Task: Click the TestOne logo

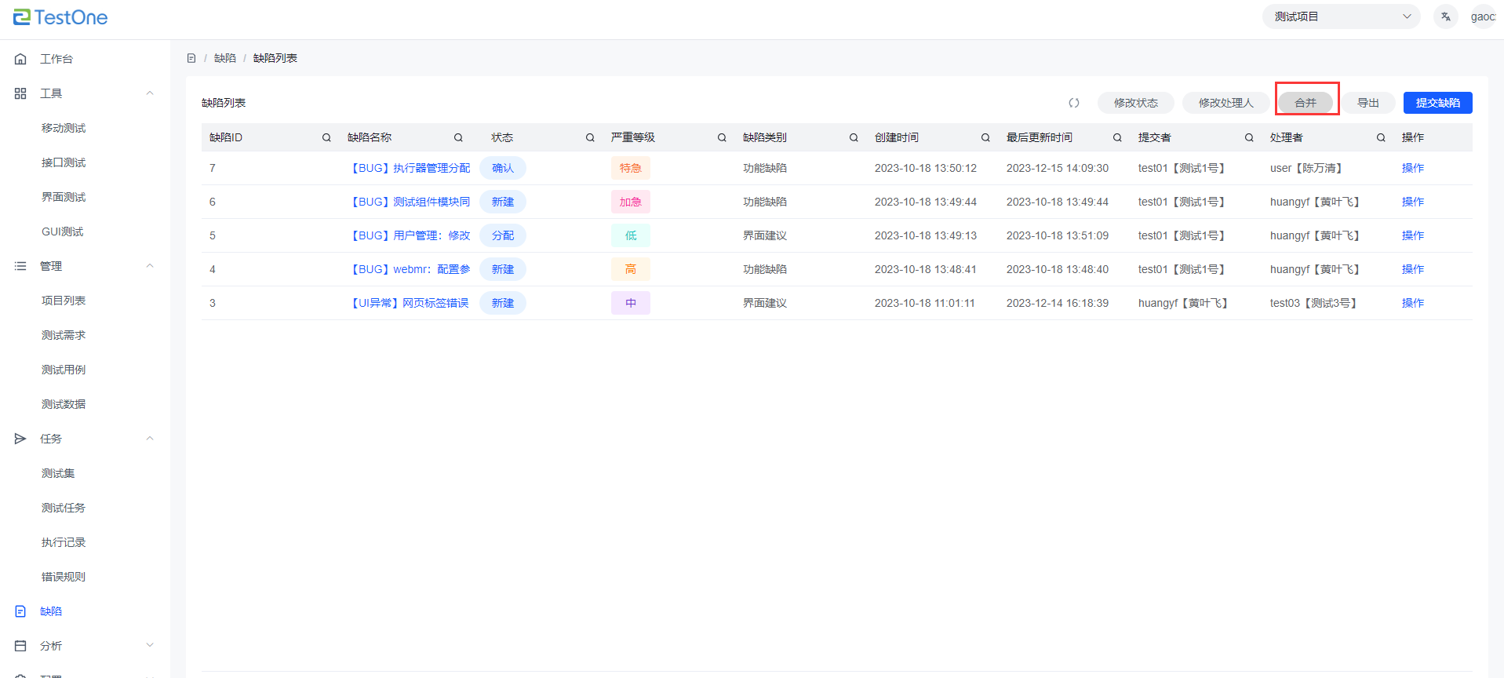Action: tap(60, 17)
